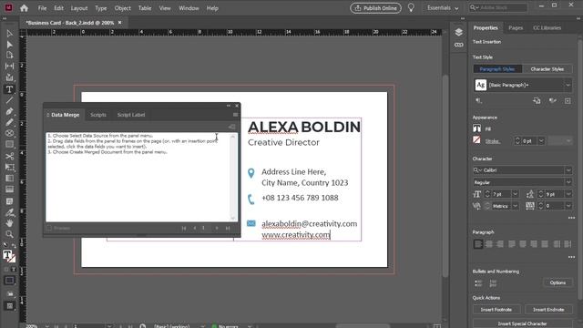The image size is (583, 328).
Task: Click the Stroke link in Appearance
Action: point(492,141)
